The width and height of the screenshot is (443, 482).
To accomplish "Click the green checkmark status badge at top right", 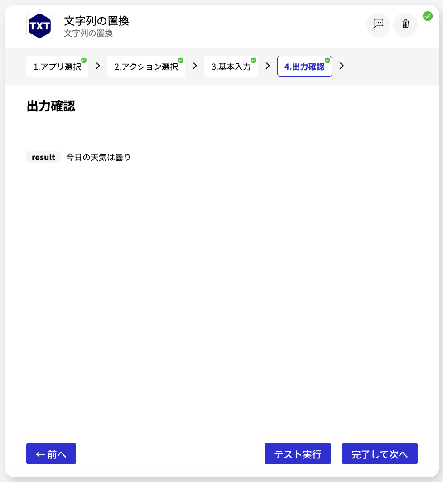I will [428, 16].
